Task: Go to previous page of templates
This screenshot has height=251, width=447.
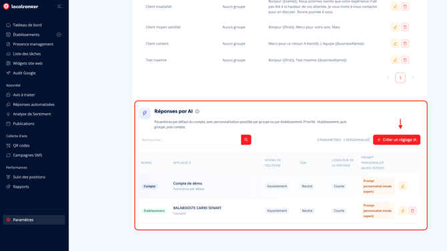Action: (388, 78)
